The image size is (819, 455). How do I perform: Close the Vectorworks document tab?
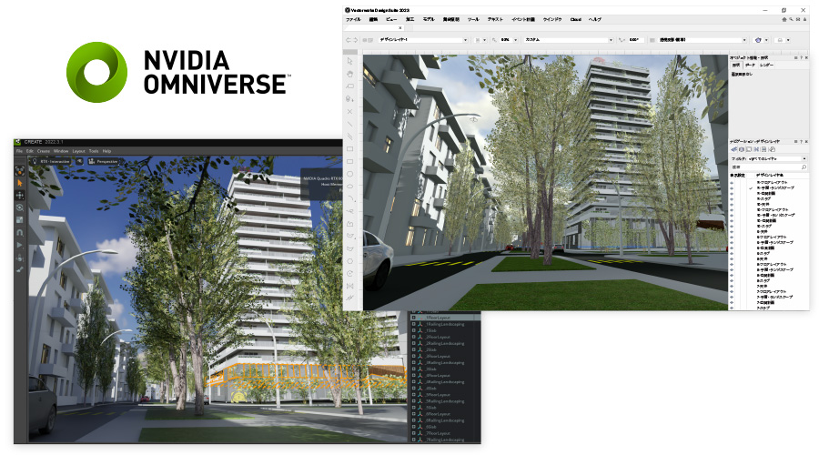pos(400,27)
